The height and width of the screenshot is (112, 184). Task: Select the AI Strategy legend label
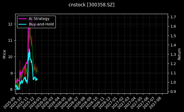(x=39, y=19)
